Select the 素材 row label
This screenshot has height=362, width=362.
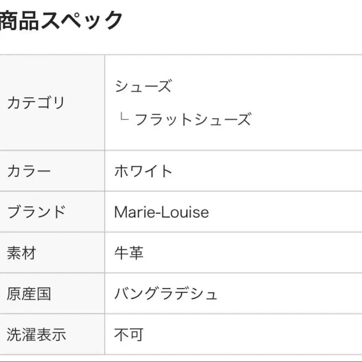point(21,253)
